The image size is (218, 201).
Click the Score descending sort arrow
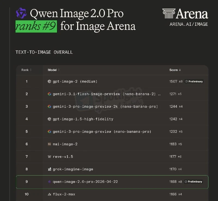pos(180,70)
